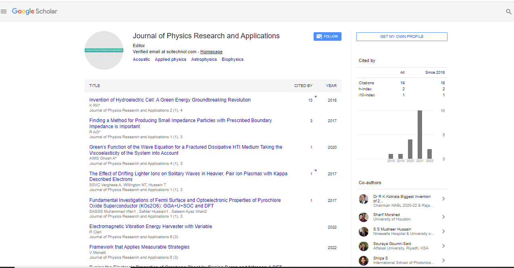This screenshot has width=514, height=268.
Task: Select the Acoustic interest tag
Action: [x=142, y=59]
